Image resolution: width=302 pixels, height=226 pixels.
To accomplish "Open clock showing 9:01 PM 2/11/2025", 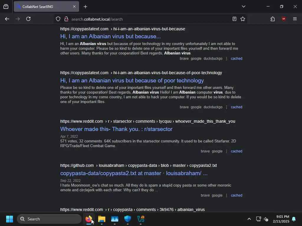I will [281, 219].
